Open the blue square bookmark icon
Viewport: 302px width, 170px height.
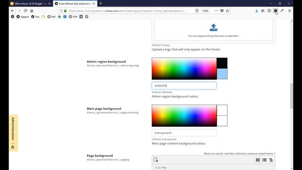[65, 17]
